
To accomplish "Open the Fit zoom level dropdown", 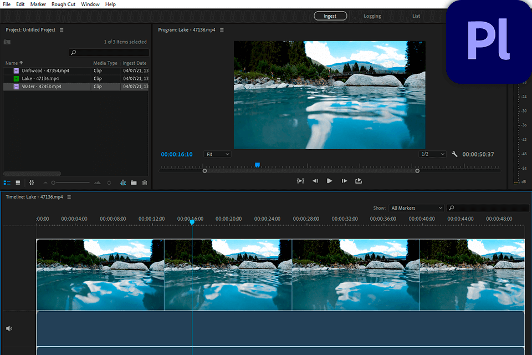I will (x=217, y=154).
